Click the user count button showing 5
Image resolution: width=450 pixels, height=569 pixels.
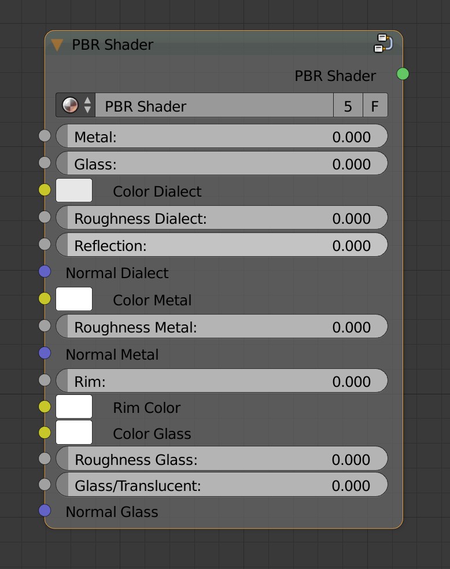pyautogui.click(x=349, y=105)
